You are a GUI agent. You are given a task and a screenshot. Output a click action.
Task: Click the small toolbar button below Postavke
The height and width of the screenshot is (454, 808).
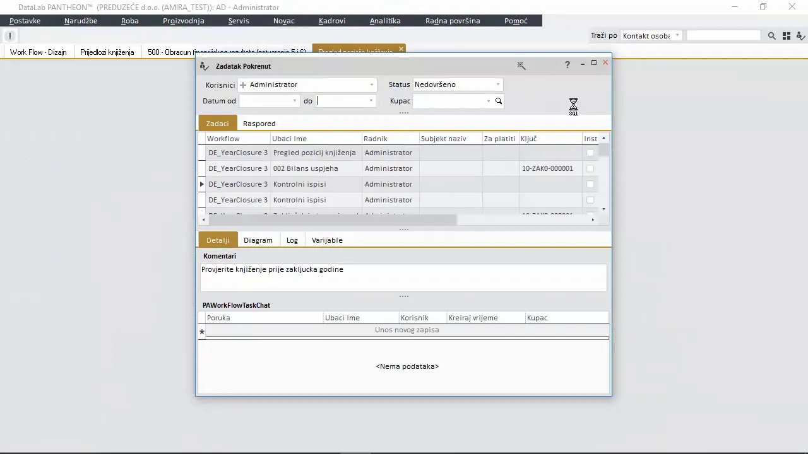[x=10, y=36]
